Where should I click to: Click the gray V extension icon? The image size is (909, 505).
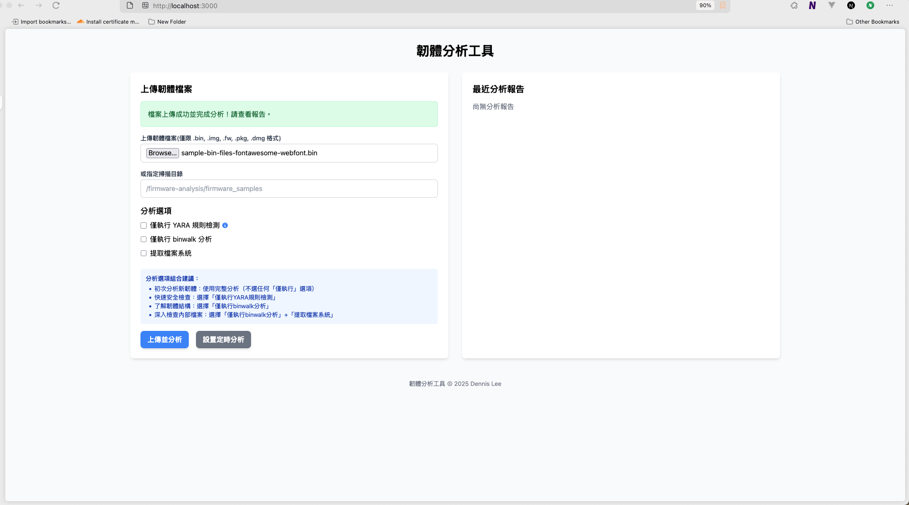point(832,5)
